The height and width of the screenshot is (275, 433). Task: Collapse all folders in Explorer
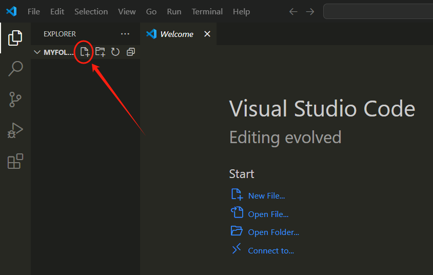pos(131,52)
